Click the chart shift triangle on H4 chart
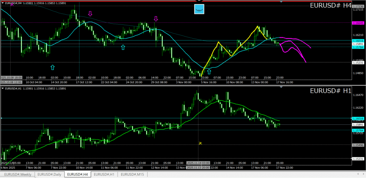 (x=282, y=2)
